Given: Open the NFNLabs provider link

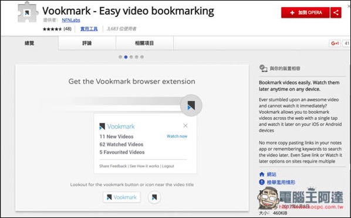Looking at the screenshot, I should (x=71, y=20).
